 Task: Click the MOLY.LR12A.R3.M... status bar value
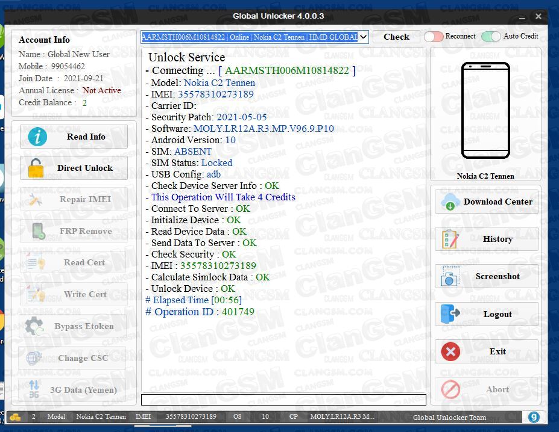click(x=343, y=416)
